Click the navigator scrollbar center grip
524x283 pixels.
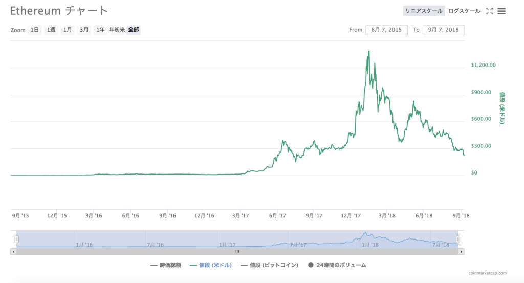coord(237,252)
